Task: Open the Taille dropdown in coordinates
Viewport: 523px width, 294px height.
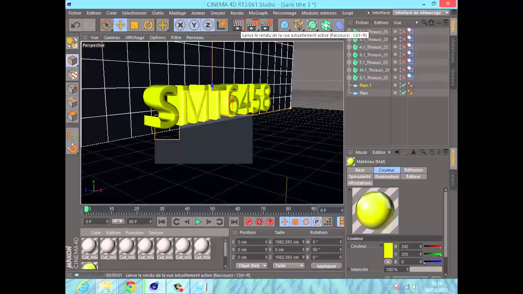Action: coord(289,266)
